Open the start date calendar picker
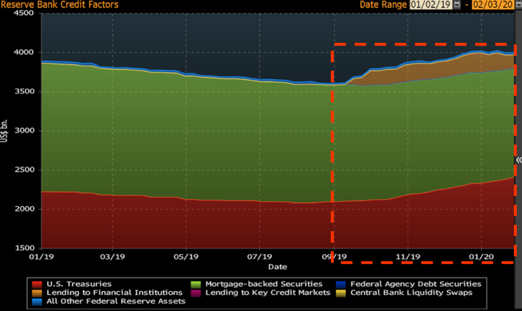The width and height of the screenshot is (522, 311). point(457,5)
